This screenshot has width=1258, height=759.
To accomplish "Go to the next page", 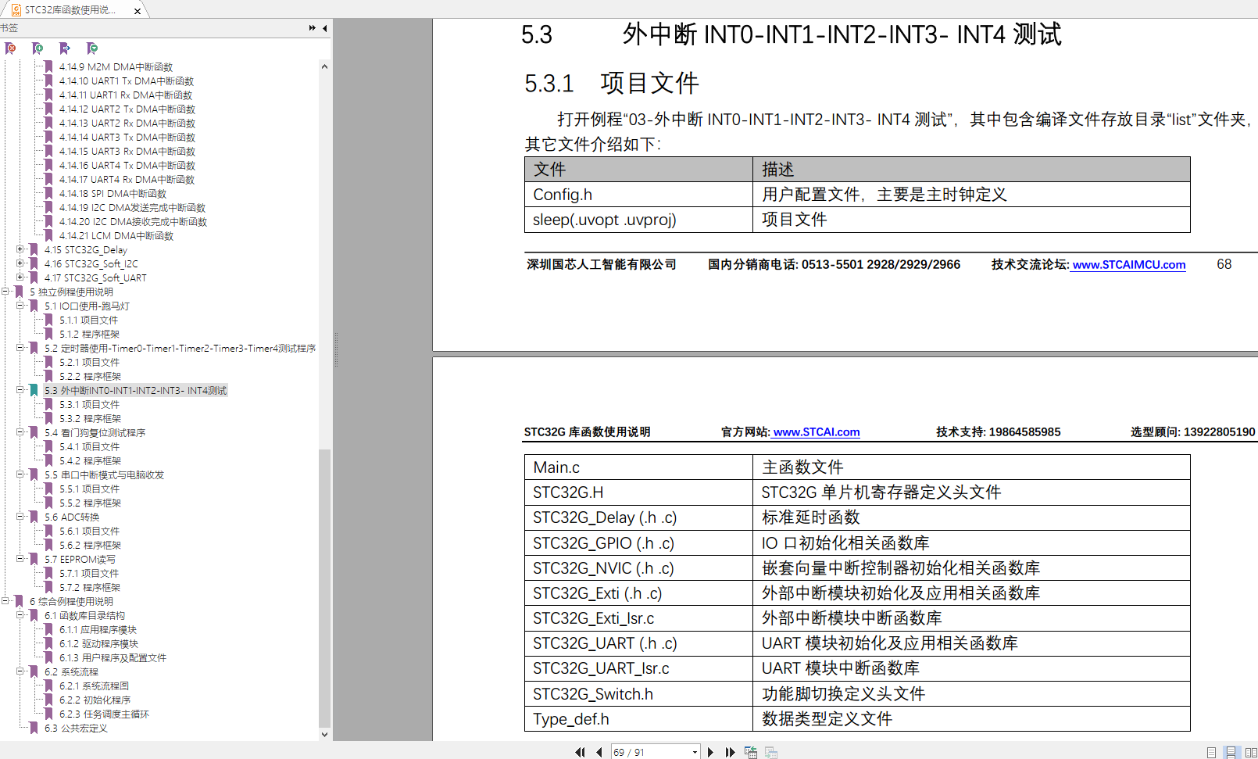I will [710, 752].
